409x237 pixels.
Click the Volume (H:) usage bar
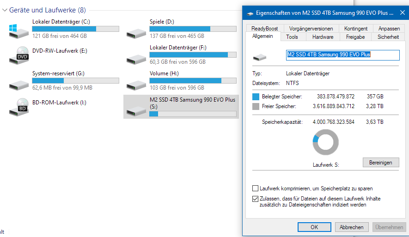click(193, 80)
